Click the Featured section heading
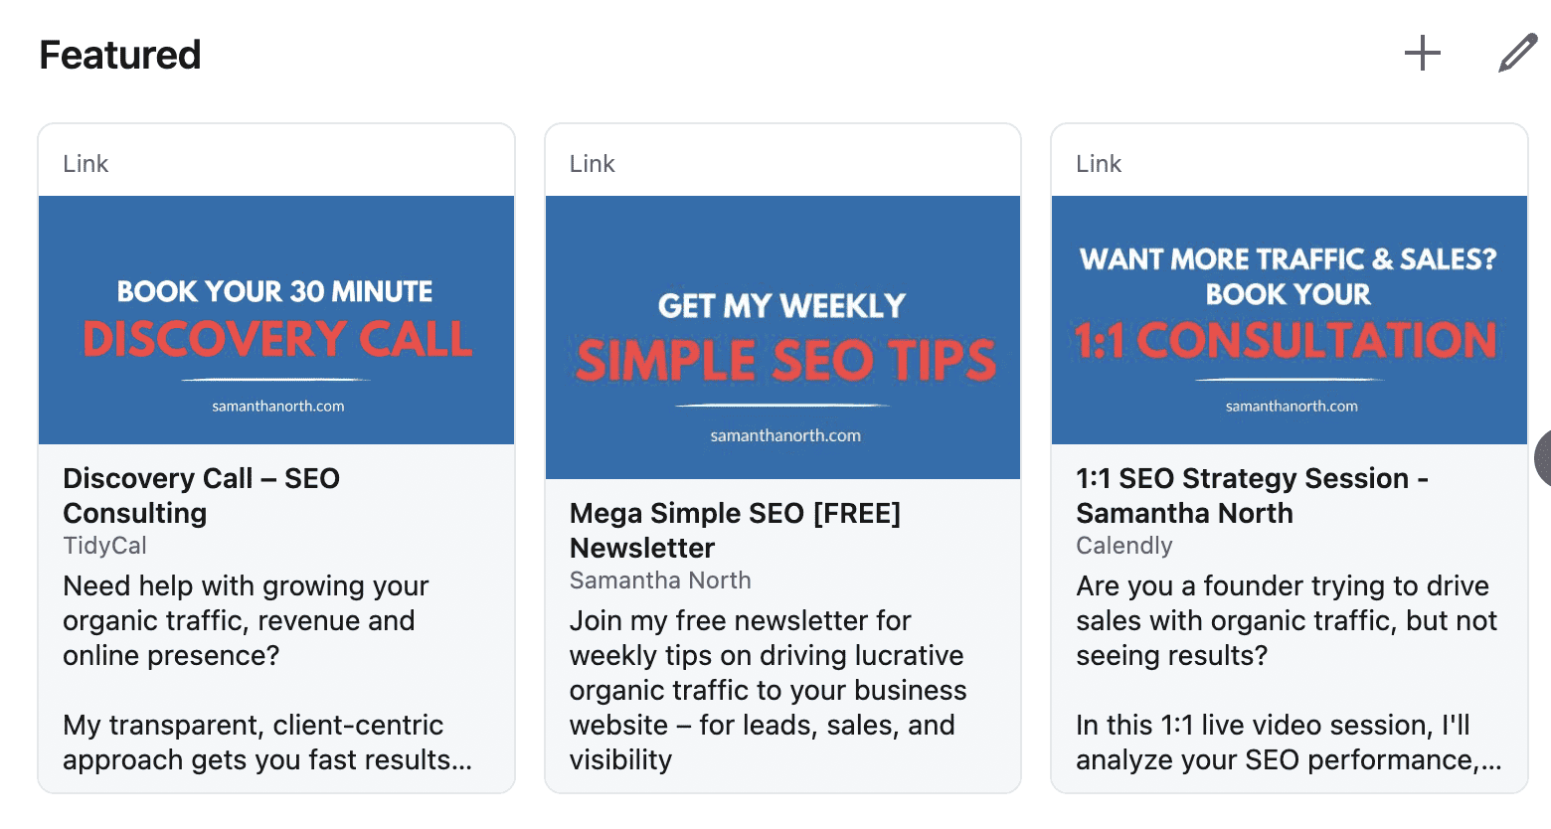Viewport: 1551px width, 829px height. pos(119,55)
